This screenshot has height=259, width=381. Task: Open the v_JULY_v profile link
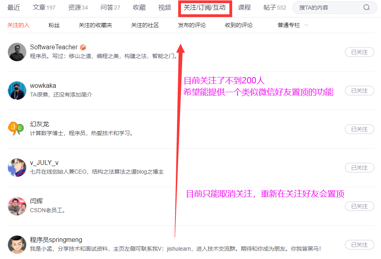44,163
